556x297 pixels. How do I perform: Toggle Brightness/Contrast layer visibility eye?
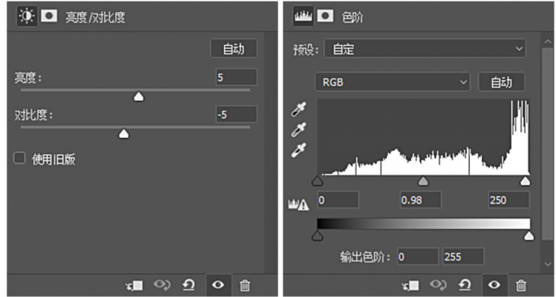click(x=218, y=285)
